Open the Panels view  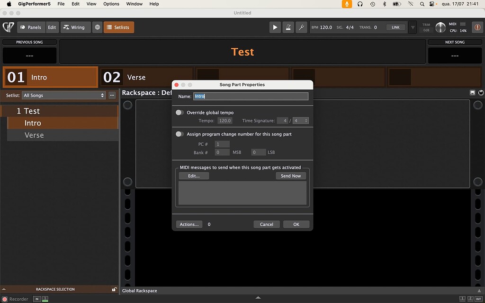click(x=30, y=27)
